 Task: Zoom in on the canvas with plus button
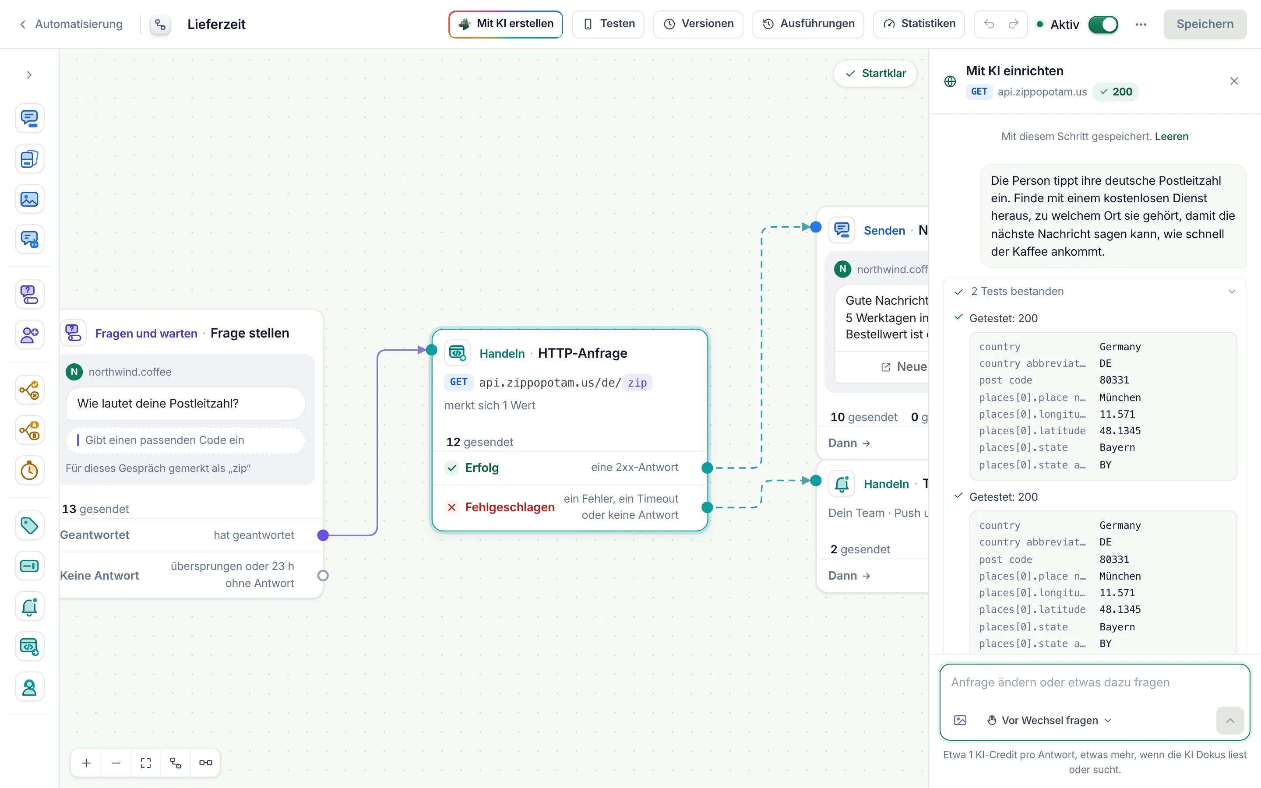[x=87, y=763]
